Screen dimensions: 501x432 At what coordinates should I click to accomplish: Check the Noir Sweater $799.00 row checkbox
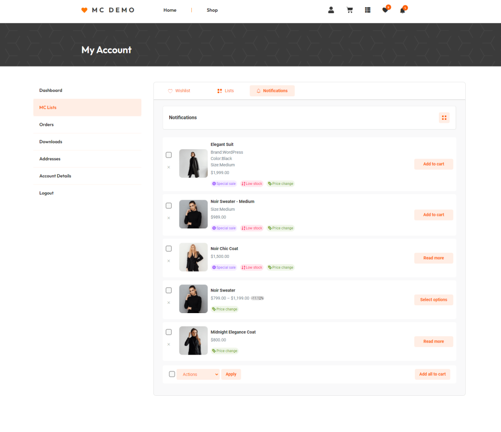(x=169, y=291)
